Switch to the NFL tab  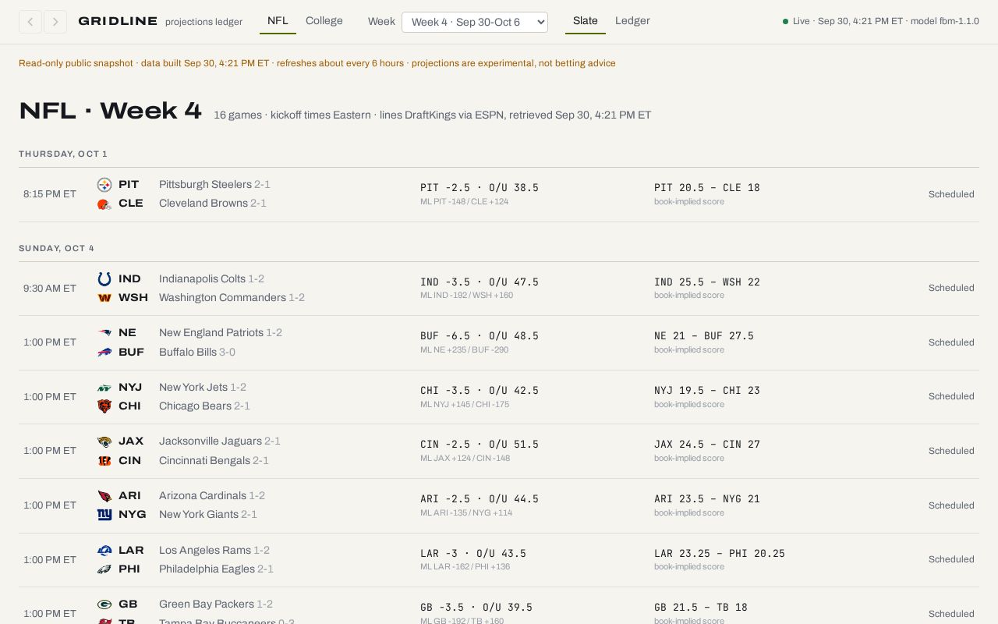click(x=278, y=21)
